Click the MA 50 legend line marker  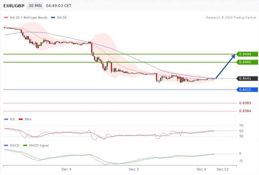click(53, 18)
